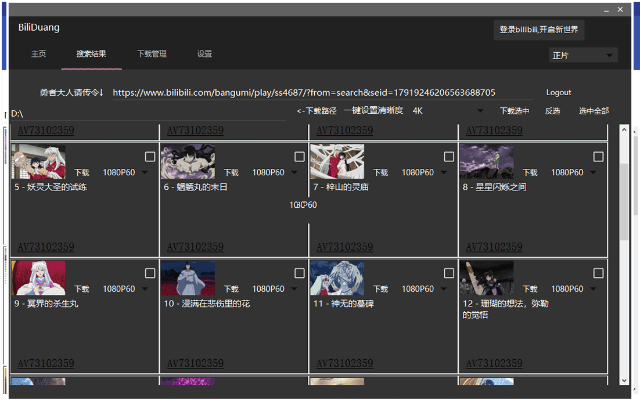Expand the 1080P60 dropdown for episode 8

click(573, 172)
